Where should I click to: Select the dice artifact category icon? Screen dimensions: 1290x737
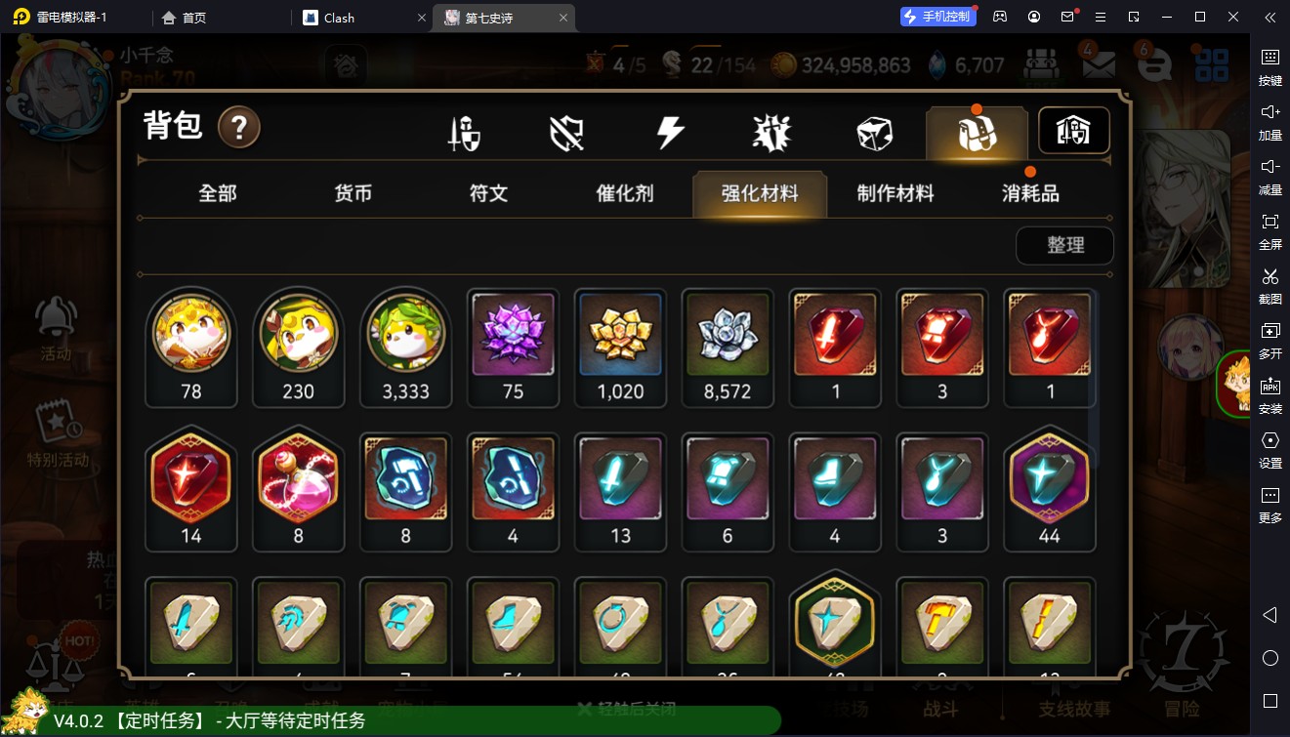[x=874, y=134]
